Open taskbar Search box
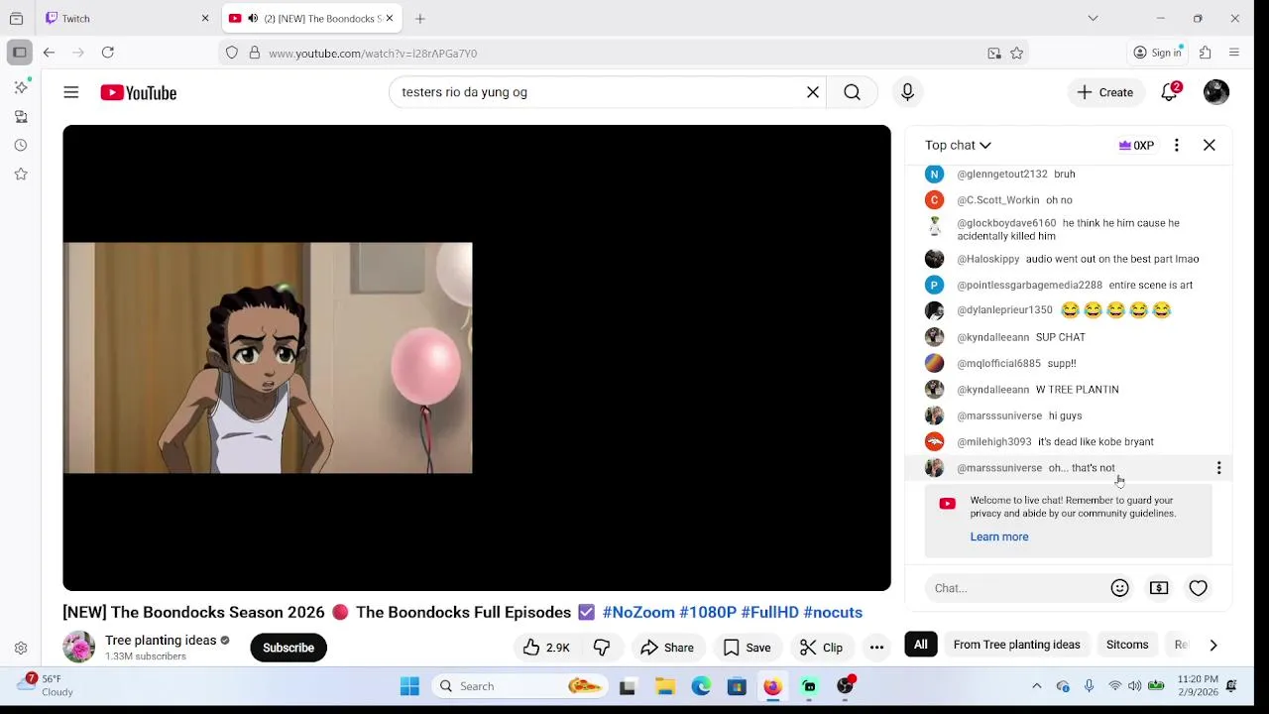This screenshot has height=714, width=1269. click(x=519, y=686)
